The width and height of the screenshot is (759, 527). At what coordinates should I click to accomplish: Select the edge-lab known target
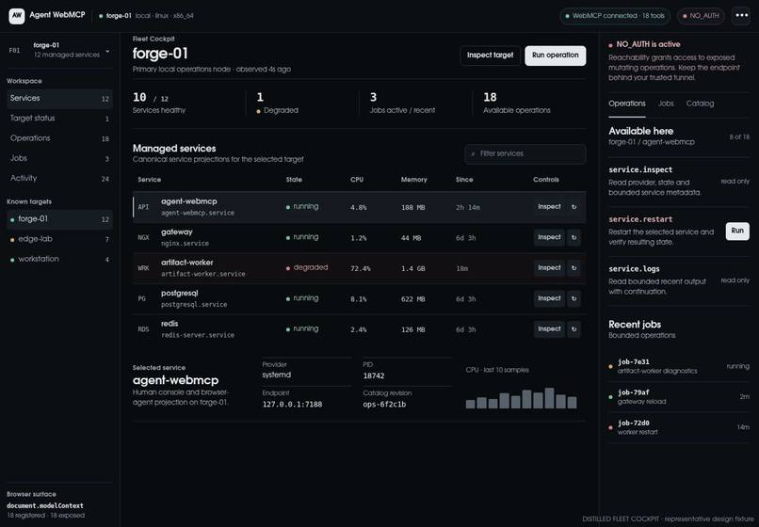59,239
